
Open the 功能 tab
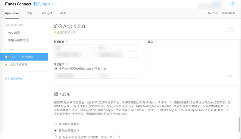click(29, 13)
